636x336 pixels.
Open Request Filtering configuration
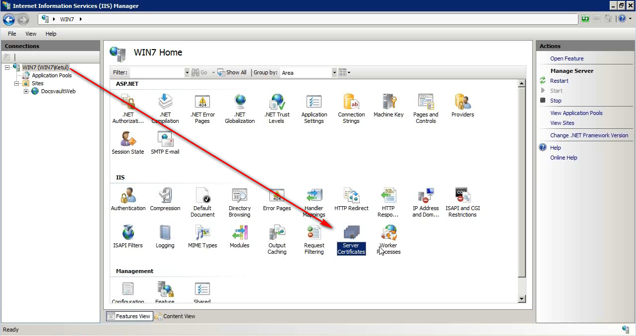(x=314, y=237)
